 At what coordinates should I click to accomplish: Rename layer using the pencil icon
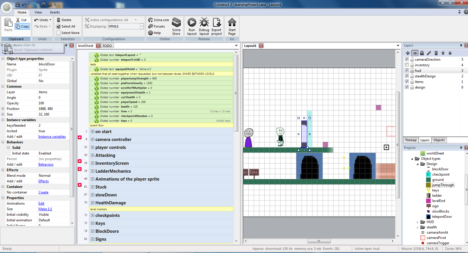tap(429, 53)
